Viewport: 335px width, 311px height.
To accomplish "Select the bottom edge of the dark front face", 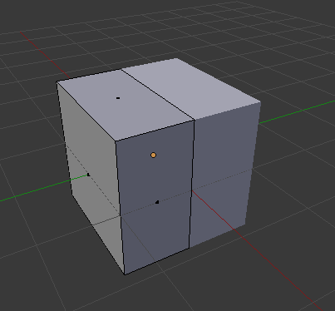I will coord(157,261).
